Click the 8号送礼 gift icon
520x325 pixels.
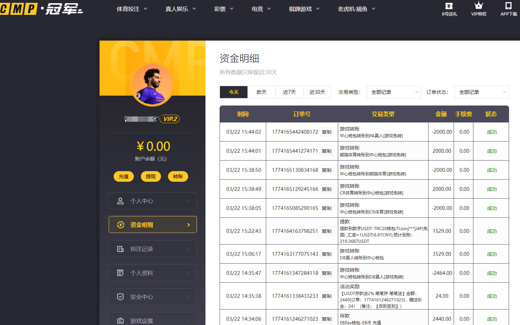tap(449, 6)
